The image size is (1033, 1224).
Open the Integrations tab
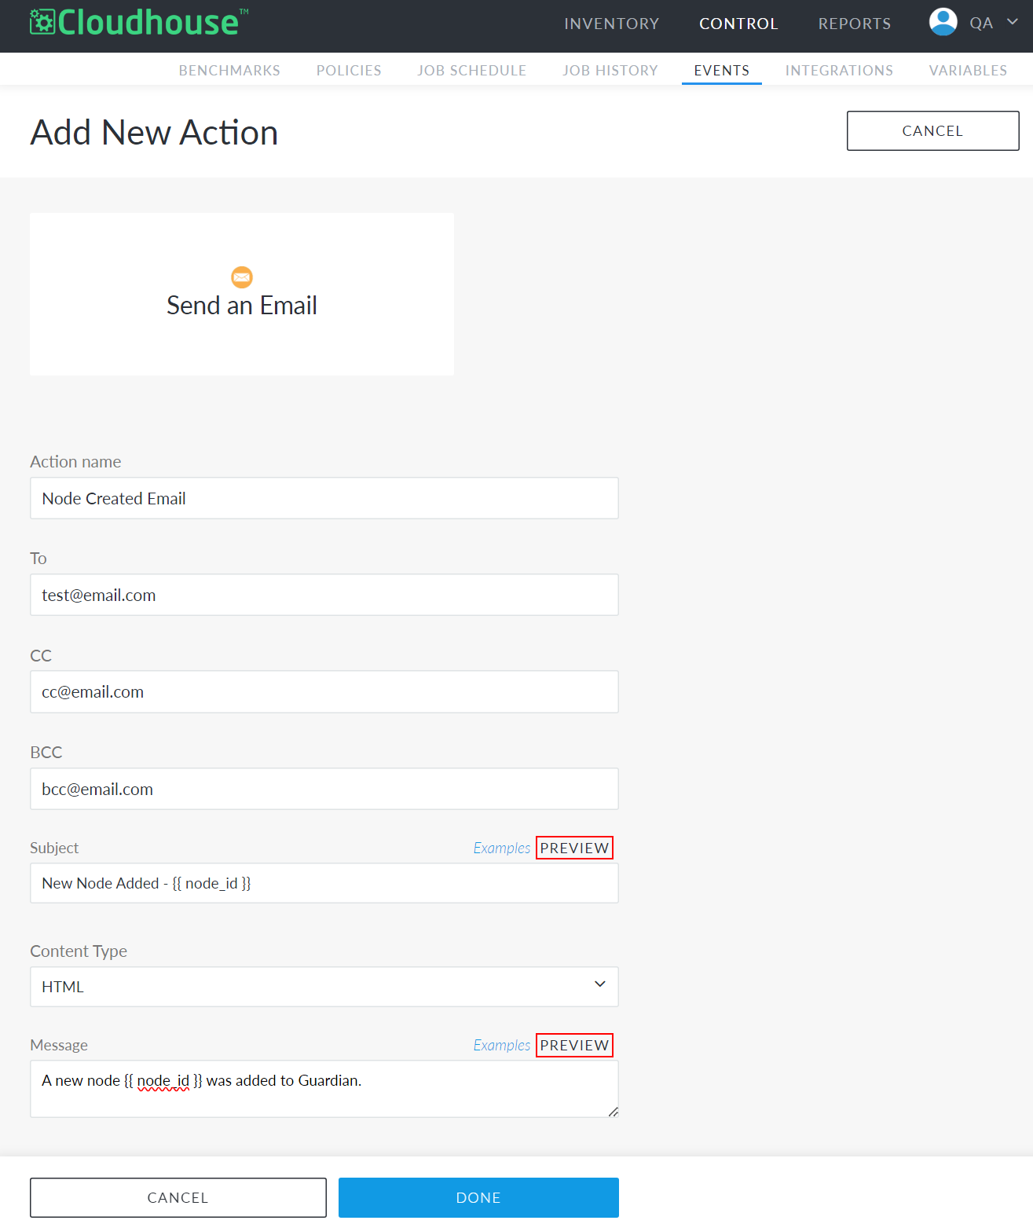coord(839,71)
